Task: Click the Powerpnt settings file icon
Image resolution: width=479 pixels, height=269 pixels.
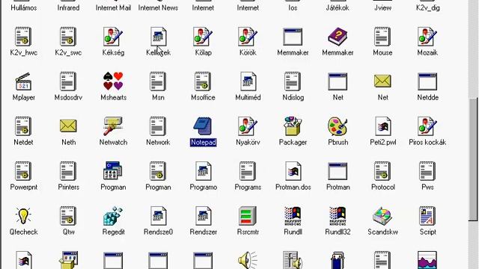Action: (23, 171)
